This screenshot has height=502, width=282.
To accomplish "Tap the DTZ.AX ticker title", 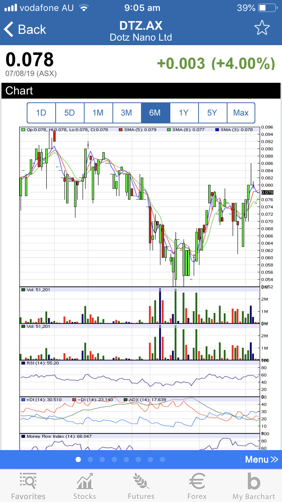I will coord(141,25).
